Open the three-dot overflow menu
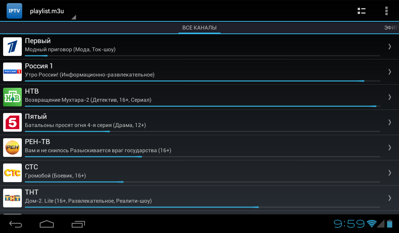This screenshot has height=233, width=399. coord(386,11)
